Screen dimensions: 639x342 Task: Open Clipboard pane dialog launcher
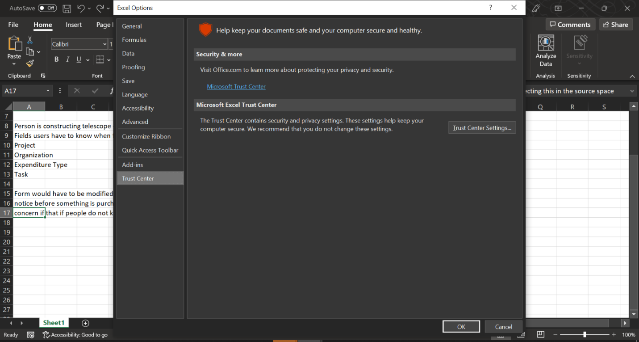point(43,76)
